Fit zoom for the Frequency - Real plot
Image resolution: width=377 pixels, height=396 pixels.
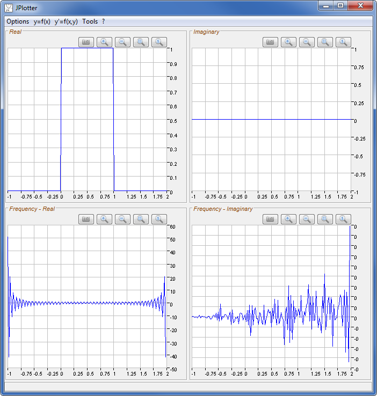click(x=141, y=219)
